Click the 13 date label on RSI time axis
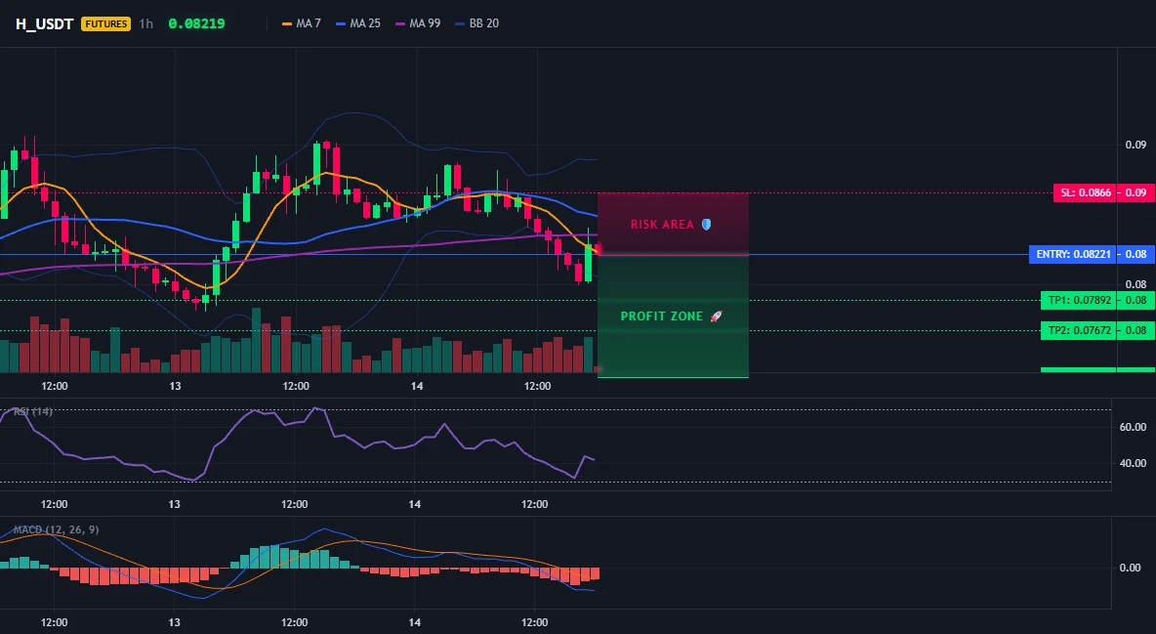 [174, 504]
